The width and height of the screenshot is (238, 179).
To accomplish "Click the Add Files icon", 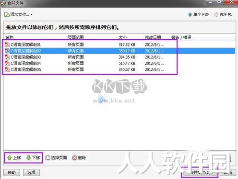I will (x=7, y=14).
